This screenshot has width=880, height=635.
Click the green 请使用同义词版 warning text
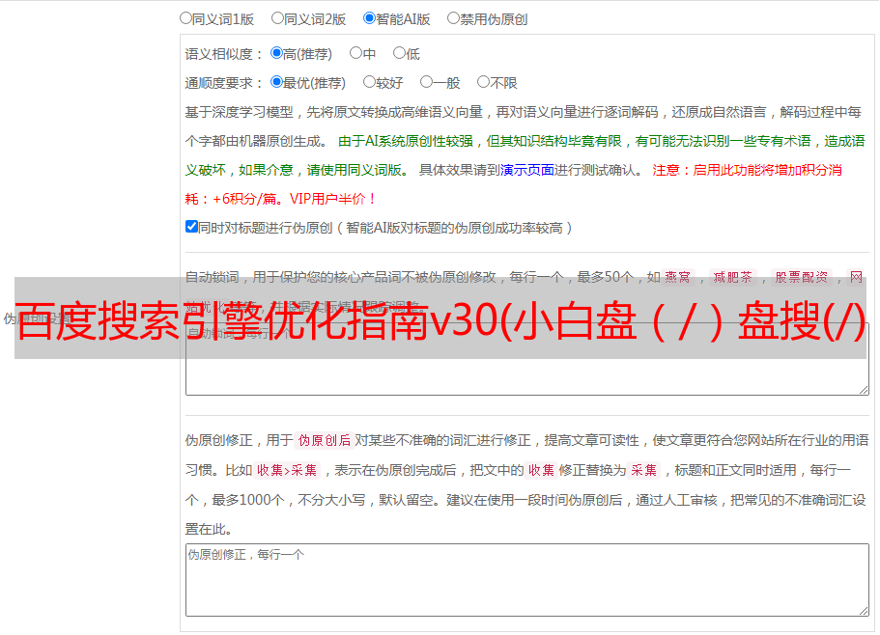tap(358, 170)
